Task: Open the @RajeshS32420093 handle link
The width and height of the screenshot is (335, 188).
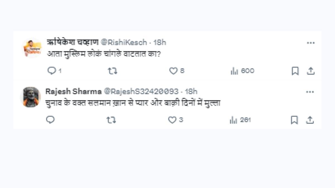Action: [x=141, y=91]
